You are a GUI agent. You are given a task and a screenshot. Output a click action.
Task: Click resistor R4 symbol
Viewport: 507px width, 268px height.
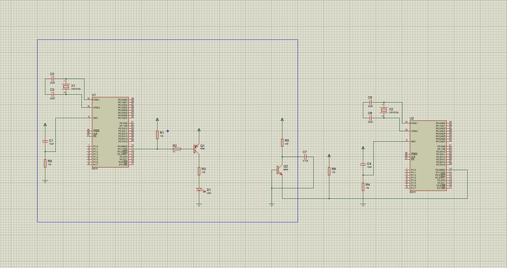coord(363,187)
